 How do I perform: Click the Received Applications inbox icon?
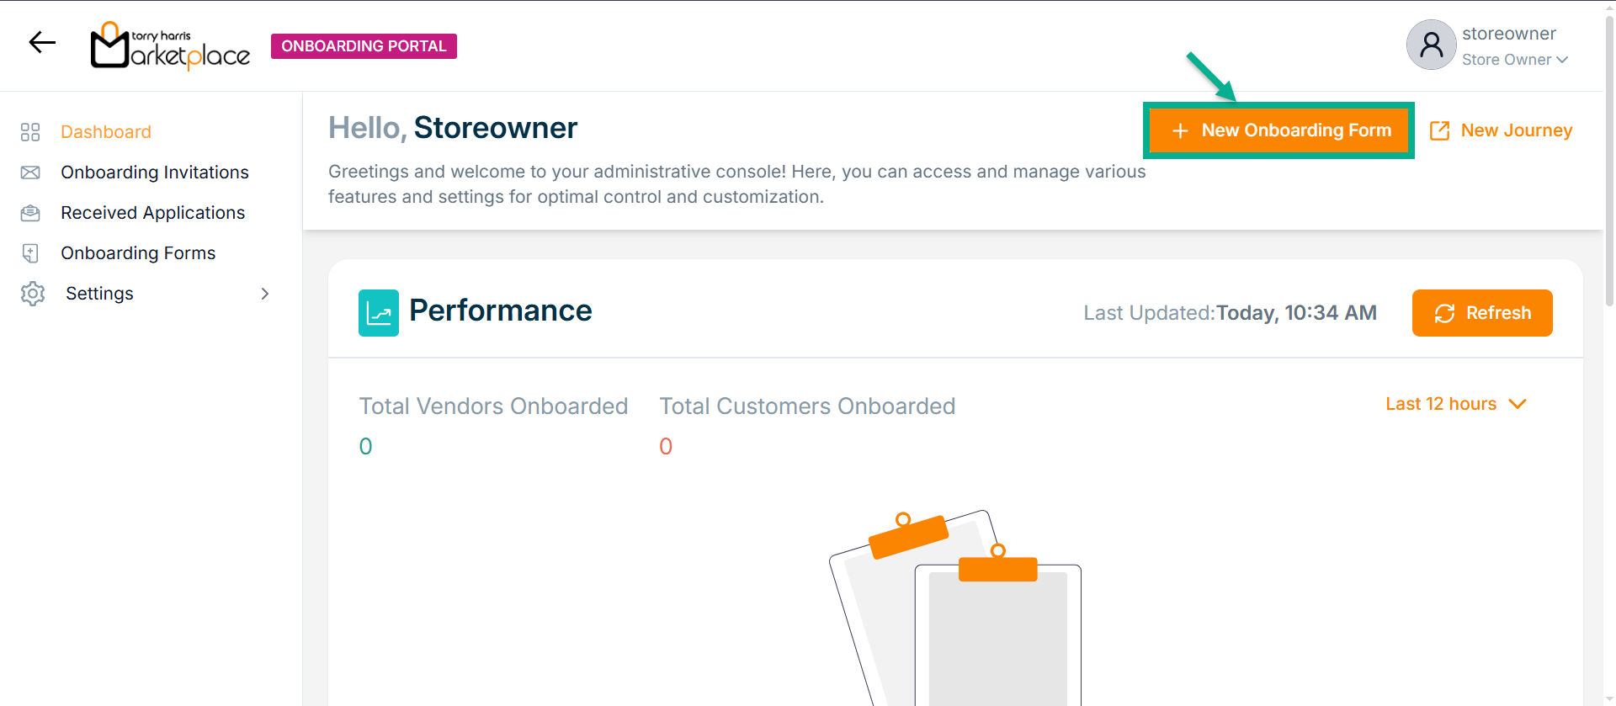(x=30, y=213)
